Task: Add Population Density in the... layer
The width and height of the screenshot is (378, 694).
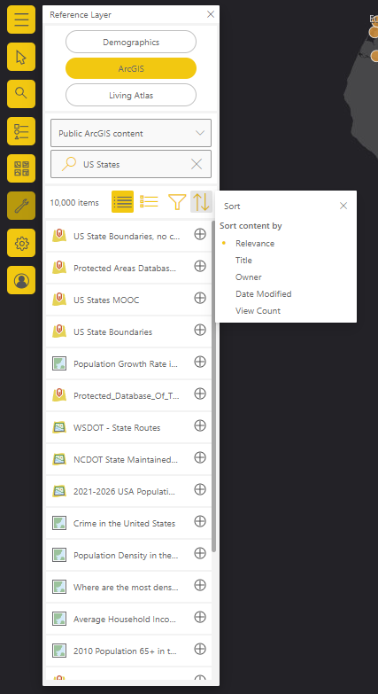Action: coord(200,553)
